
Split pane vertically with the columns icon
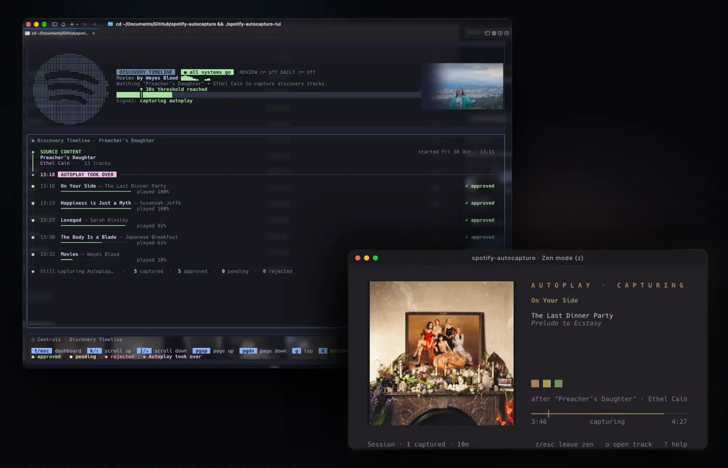tap(500, 33)
